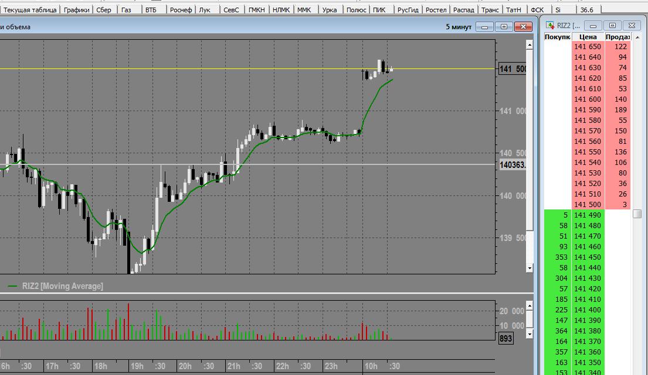Click the order book scrollbar thumb
The image size is (648, 375).
(x=637, y=214)
